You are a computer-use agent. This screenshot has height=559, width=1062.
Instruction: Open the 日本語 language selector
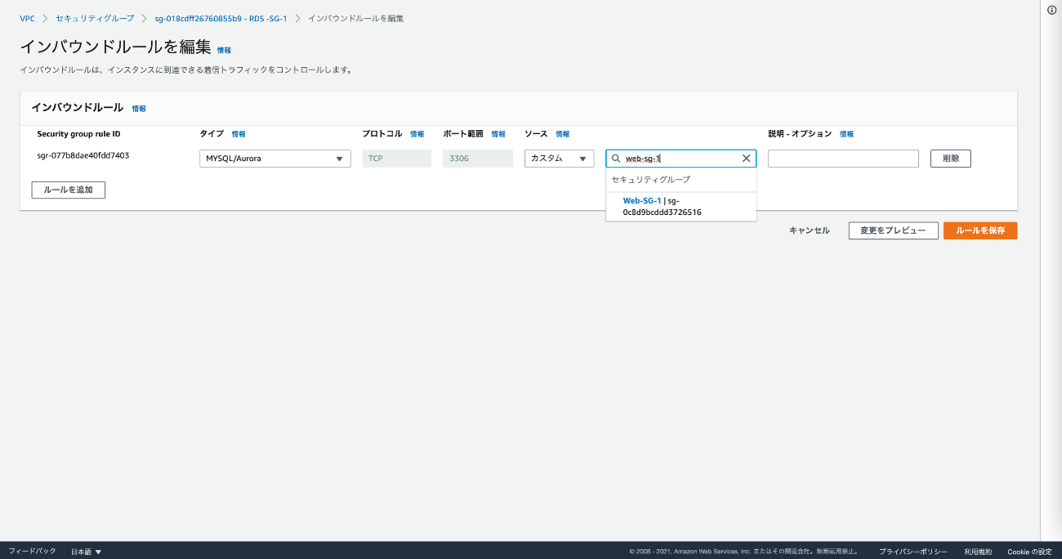(x=86, y=552)
